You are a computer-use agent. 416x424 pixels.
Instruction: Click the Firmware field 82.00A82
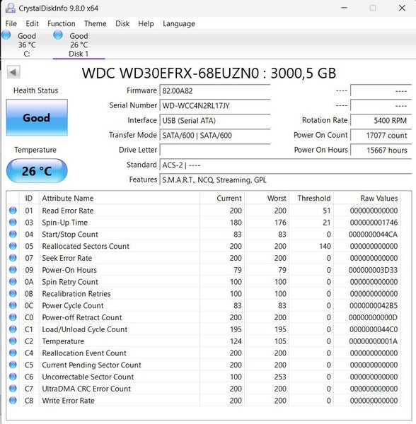point(215,90)
